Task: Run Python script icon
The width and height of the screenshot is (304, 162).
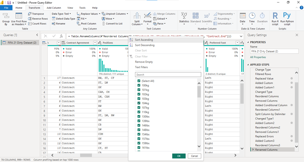Action: point(287,15)
